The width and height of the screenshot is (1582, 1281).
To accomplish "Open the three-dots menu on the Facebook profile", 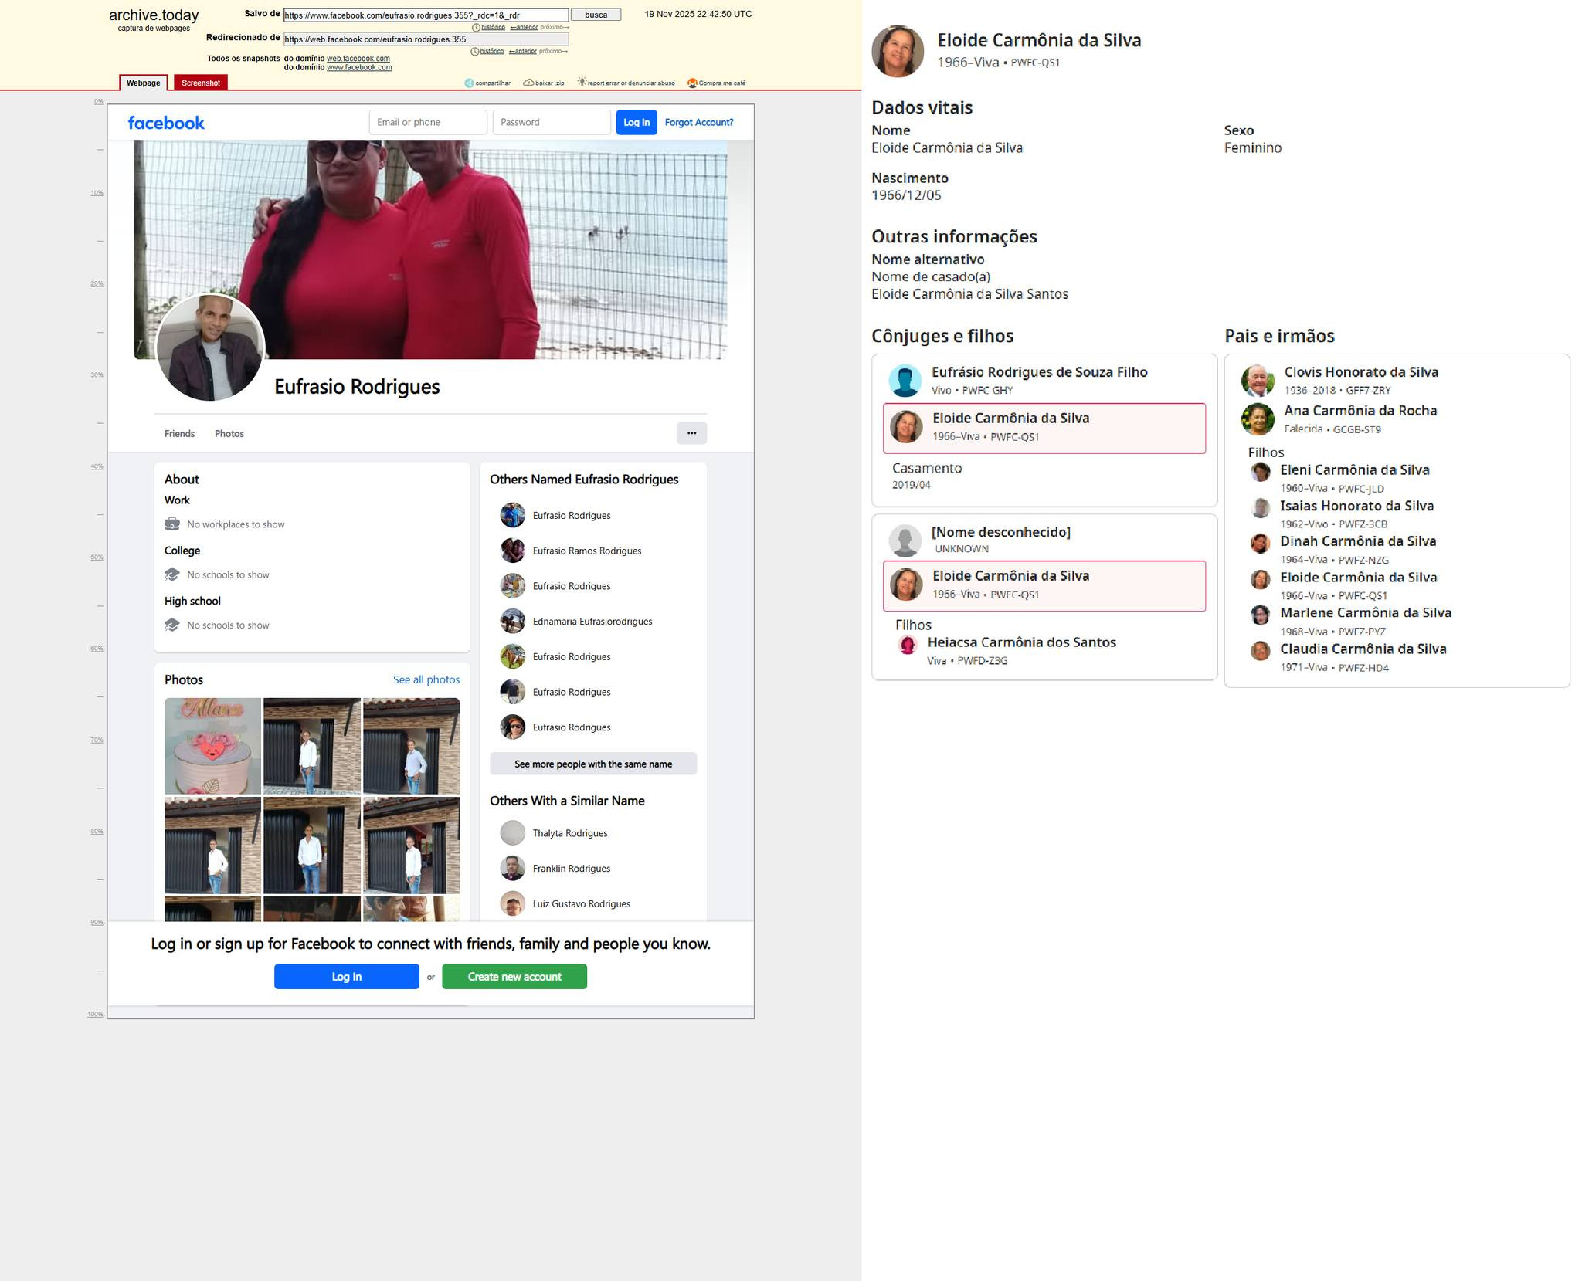I will pyautogui.click(x=691, y=433).
